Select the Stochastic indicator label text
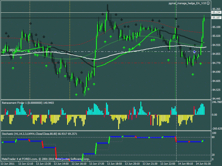The height and width of the screenshot is (166, 222). (x=39, y=134)
